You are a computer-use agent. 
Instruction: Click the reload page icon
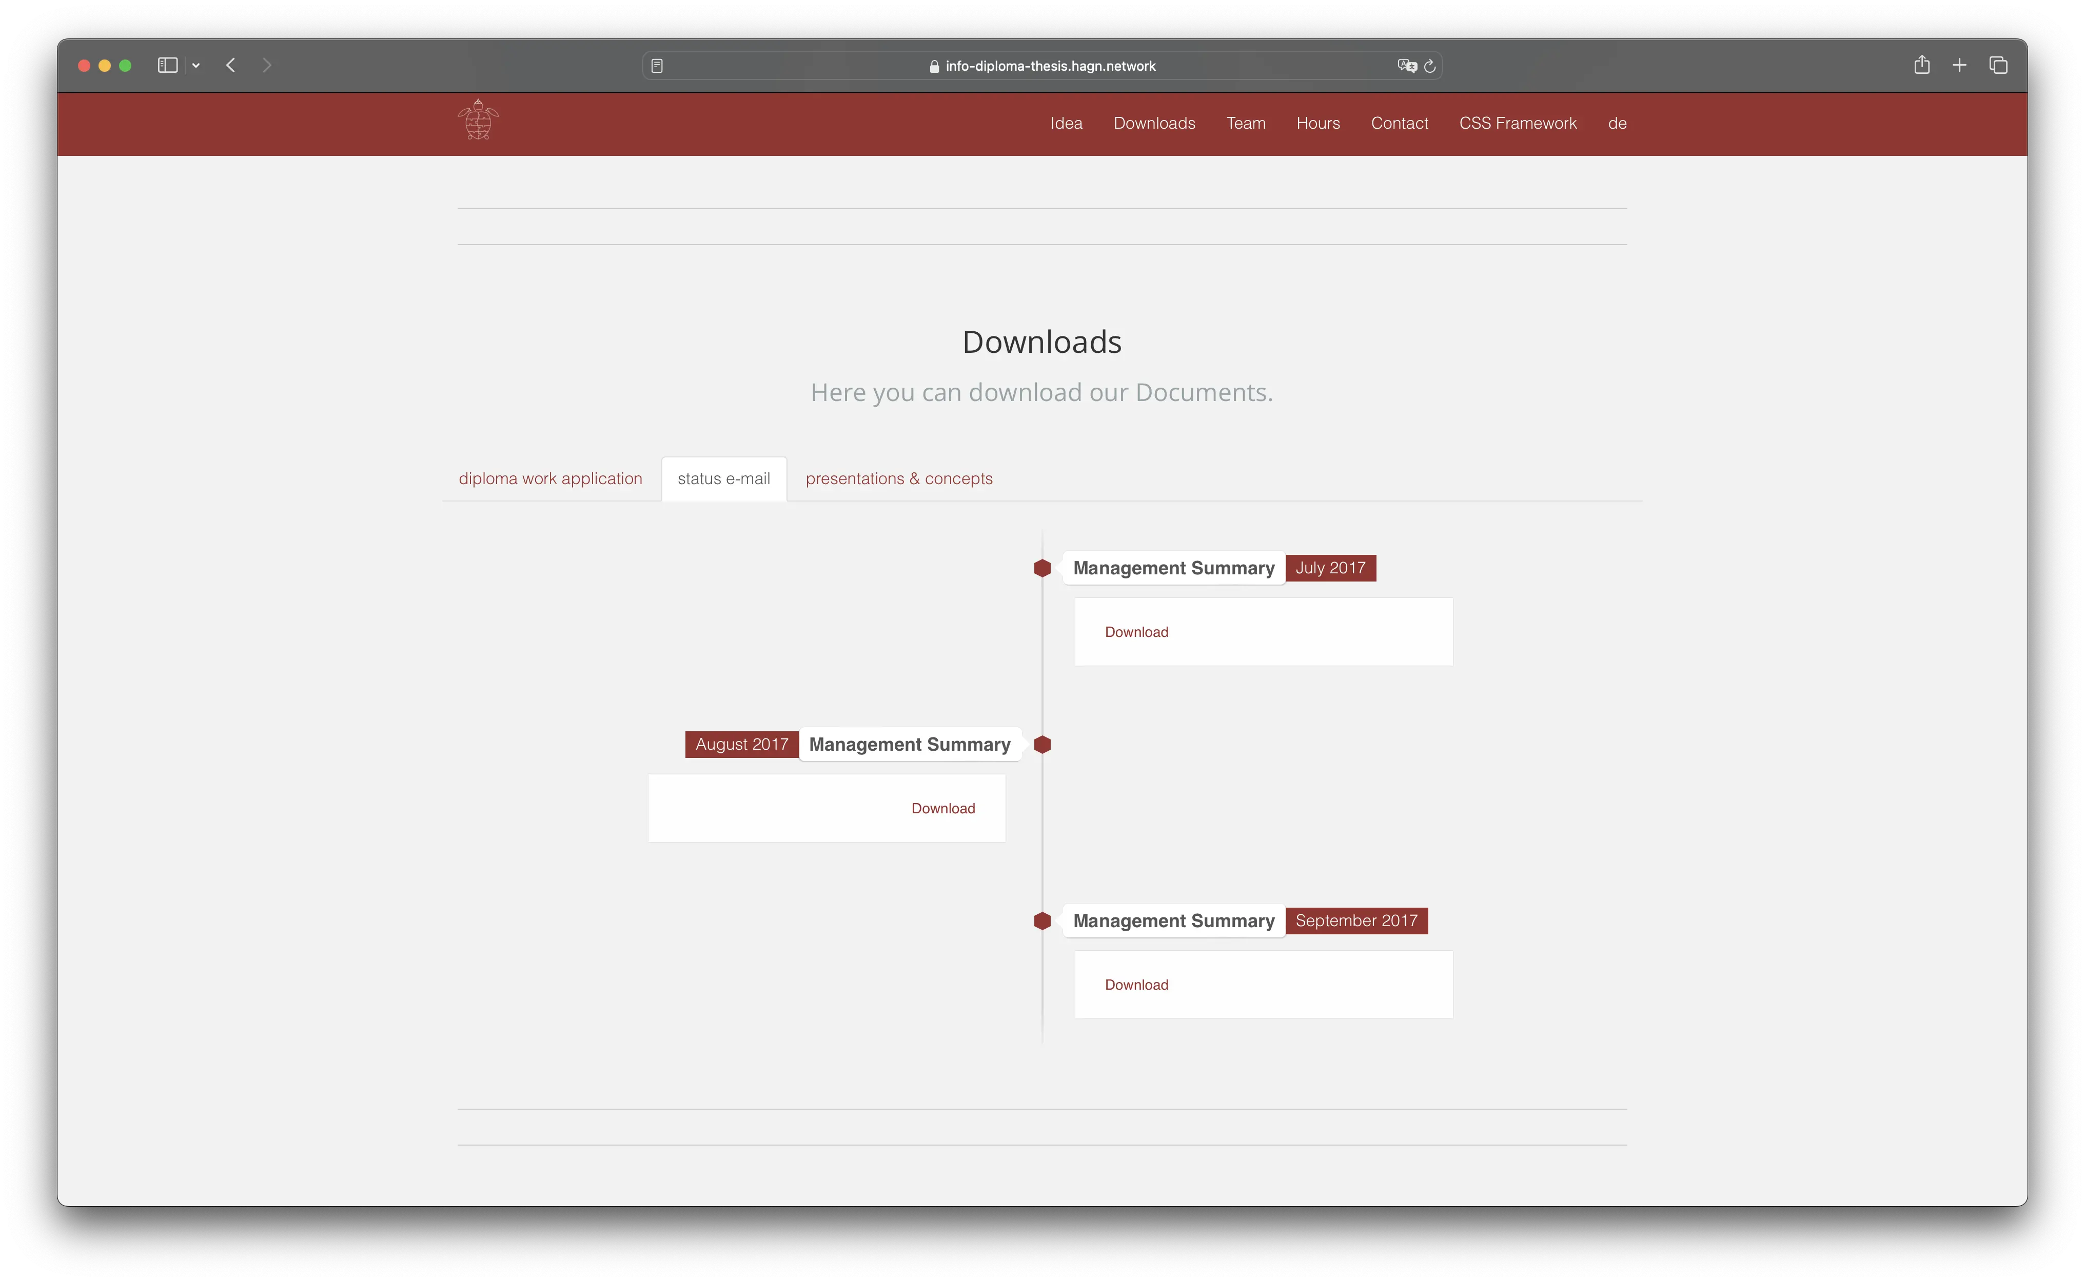(x=1429, y=66)
